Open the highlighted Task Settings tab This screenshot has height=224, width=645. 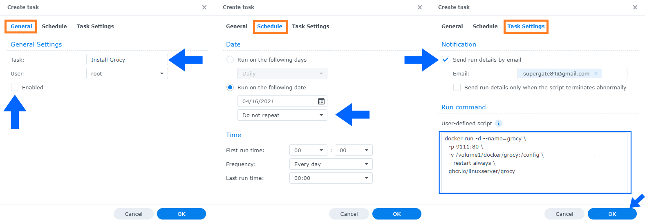click(526, 27)
